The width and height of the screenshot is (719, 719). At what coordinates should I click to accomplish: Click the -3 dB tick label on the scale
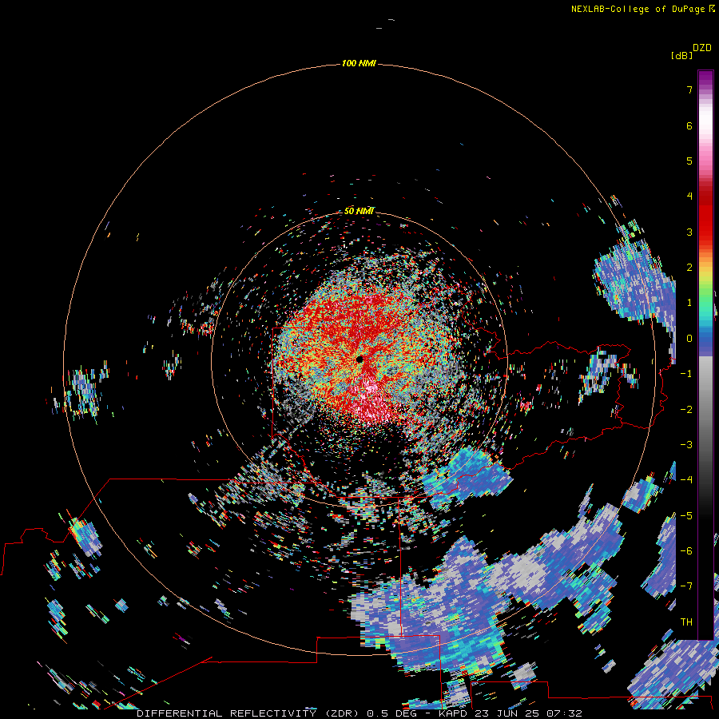click(686, 445)
